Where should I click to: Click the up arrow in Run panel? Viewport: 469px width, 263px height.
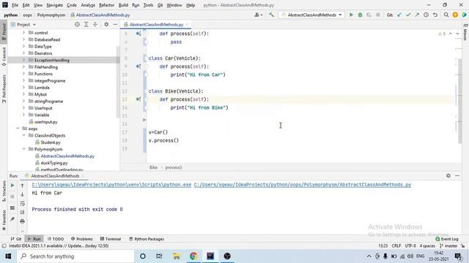[x=22, y=186]
